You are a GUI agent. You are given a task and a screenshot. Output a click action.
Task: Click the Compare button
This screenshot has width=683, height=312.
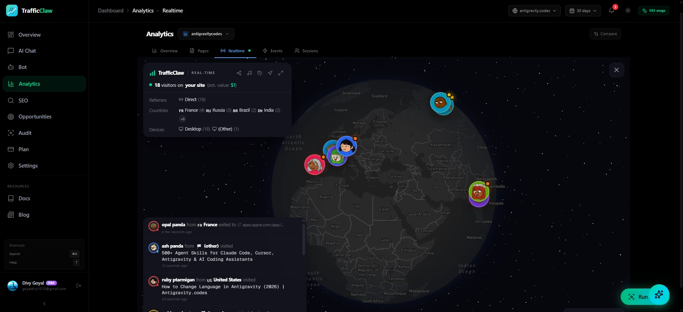coord(605,34)
